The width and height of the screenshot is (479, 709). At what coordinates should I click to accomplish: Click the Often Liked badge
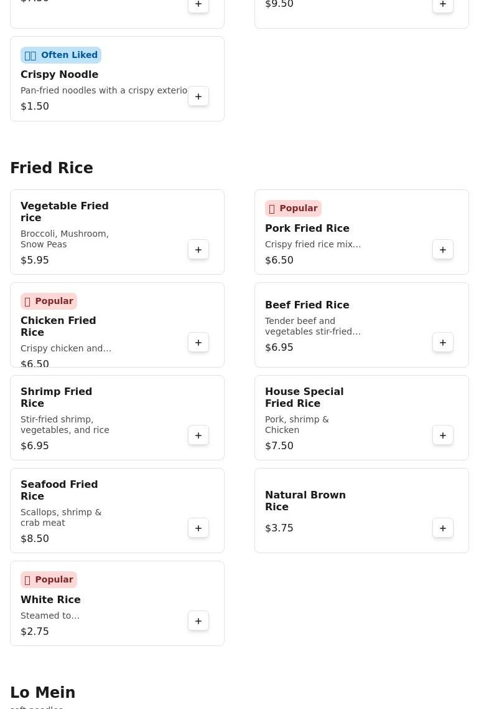coord(61,55)
